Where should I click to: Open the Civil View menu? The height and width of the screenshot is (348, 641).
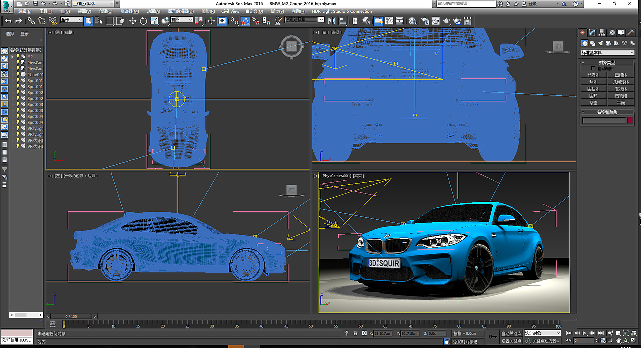click(230, 11)
